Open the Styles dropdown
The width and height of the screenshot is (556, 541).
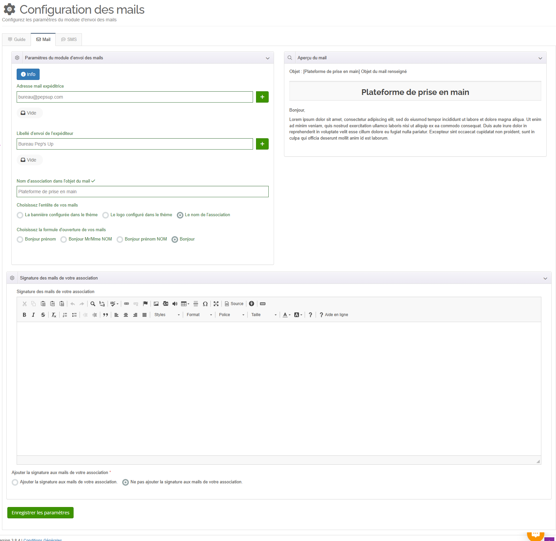click(x=167, y=315)
